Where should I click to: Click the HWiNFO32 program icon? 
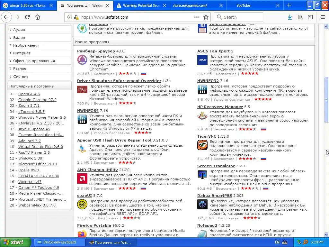point(202,89)
